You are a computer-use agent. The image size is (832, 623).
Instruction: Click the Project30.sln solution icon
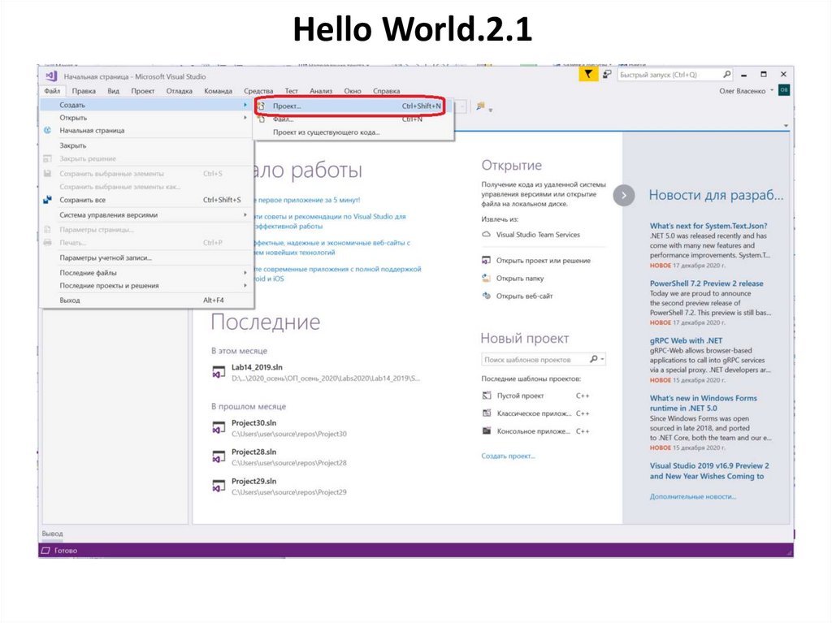219,428
